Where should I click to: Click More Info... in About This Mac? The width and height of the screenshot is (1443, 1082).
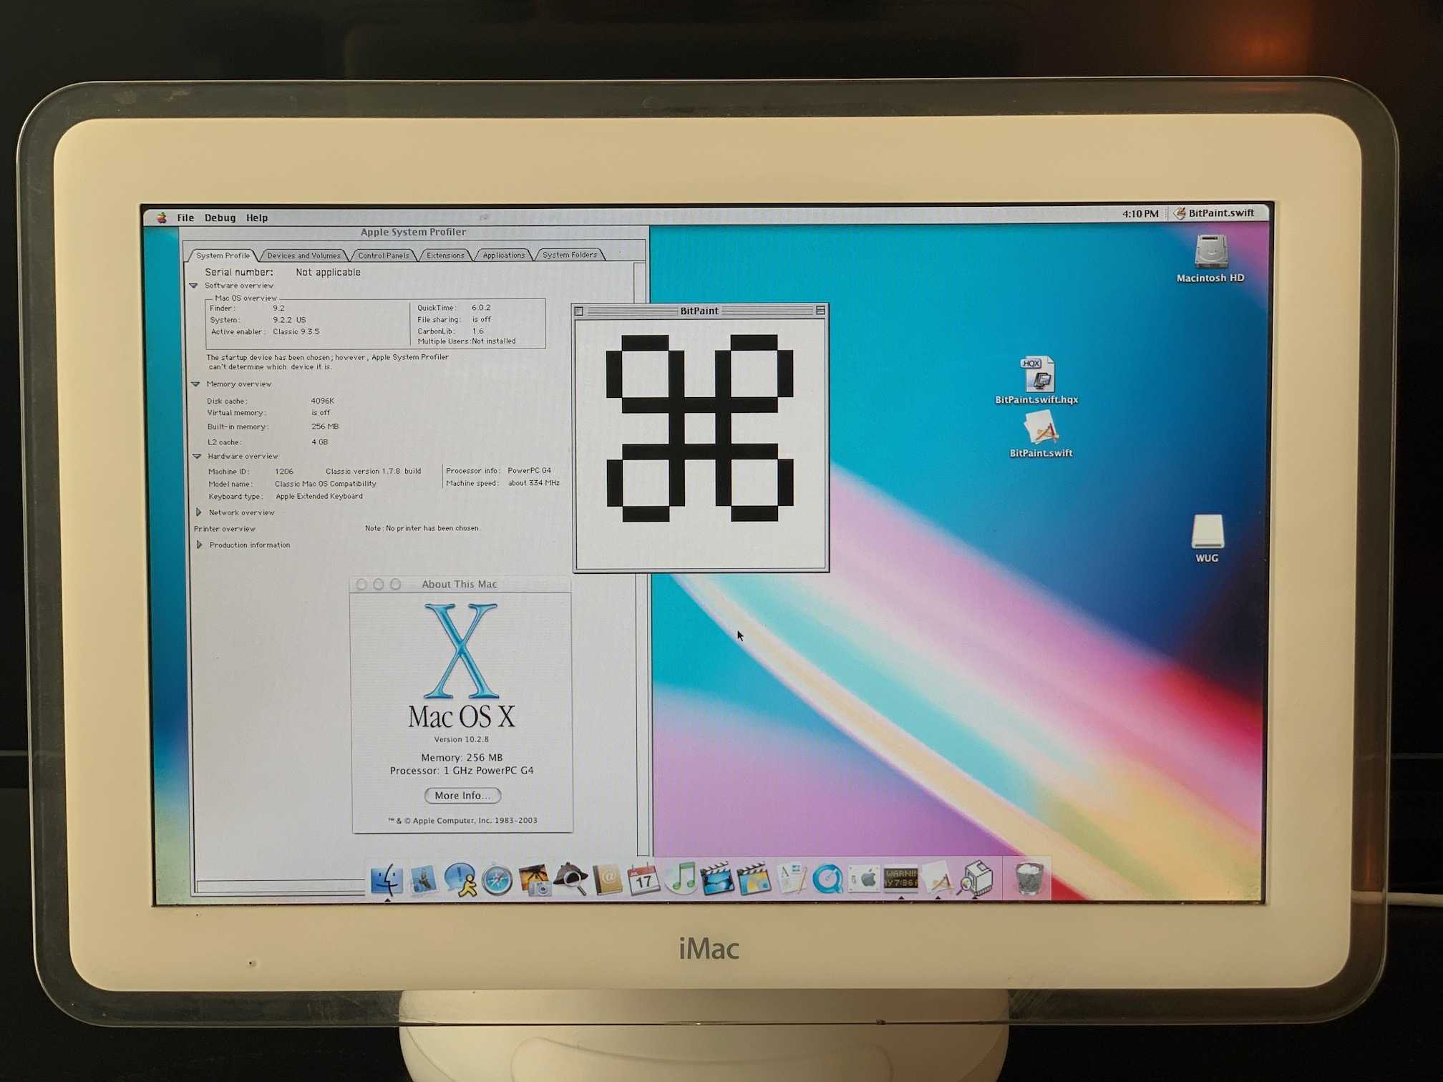[x=462, y=795]
